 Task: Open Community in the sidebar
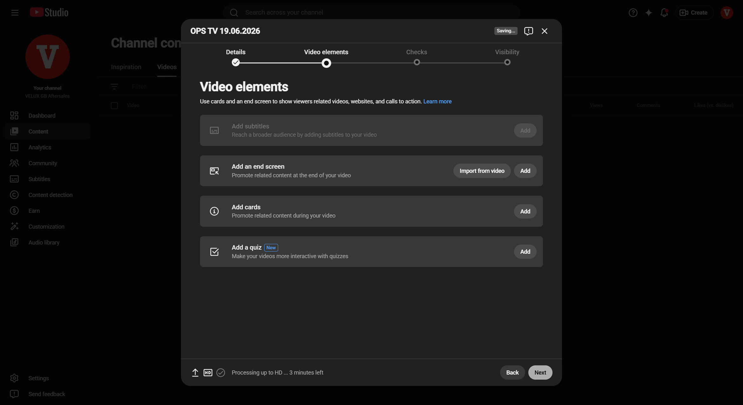tap(48, 163)
